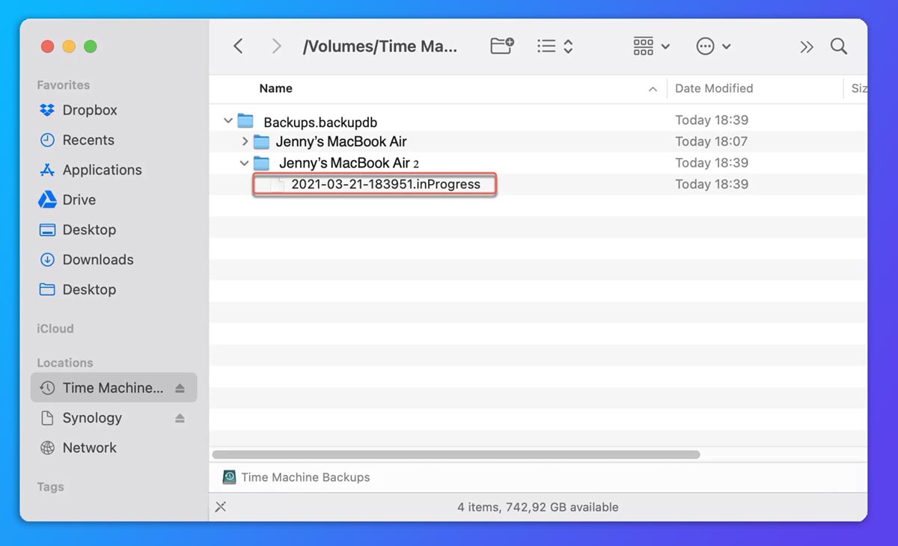The height and width of the screenshot is (546, 898).
Task: Click the iCloud section header
Action: (x=55, y=328)
